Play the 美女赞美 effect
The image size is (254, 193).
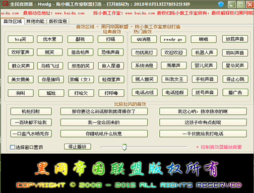coord(21,80)
